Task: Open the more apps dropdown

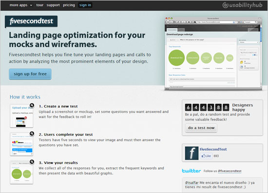Action: pyautogui.click(x=20, y=5)
